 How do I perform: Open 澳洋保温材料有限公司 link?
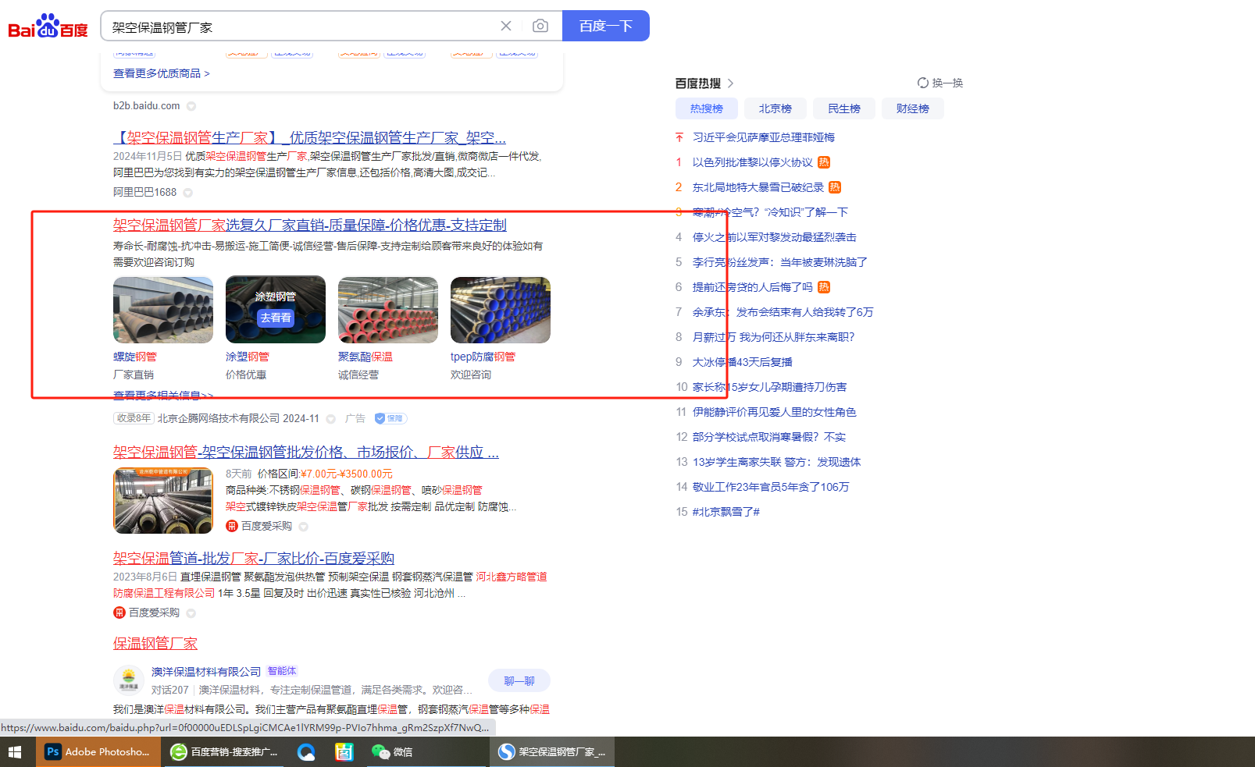[206, 671]
